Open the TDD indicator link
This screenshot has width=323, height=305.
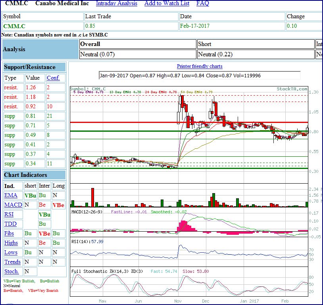click(x=10, y=224)
